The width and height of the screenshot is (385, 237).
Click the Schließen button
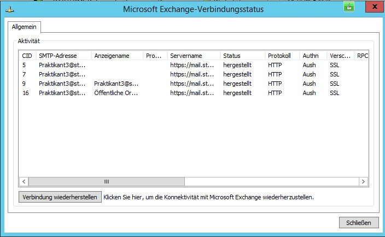click(x=359, y=223)
